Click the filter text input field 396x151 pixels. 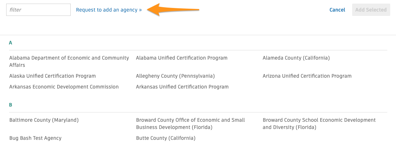click(x=38, y=10)
